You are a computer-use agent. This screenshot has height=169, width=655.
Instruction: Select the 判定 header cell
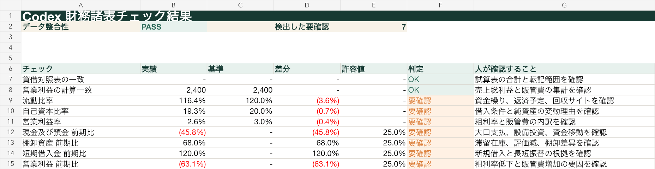tap(440, 69)
